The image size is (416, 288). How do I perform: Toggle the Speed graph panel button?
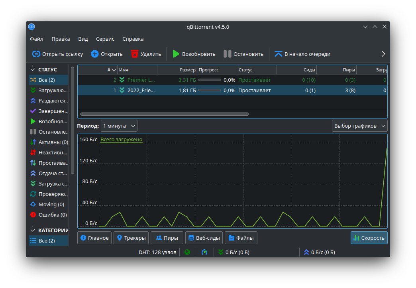click(369, 238)
